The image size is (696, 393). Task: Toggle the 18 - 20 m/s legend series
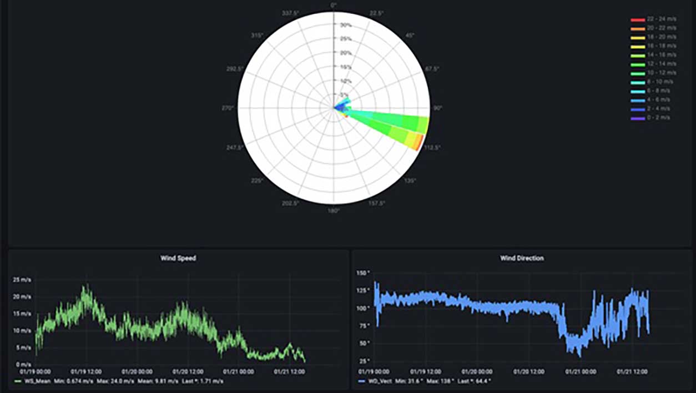(661, 37)
